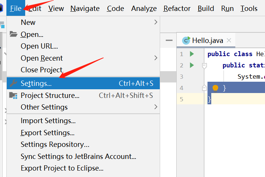The width and height of the screenshot is (265, 177).
Task: Run main method from line 2 gutter arrow
Action: click(x=192, y=65)
